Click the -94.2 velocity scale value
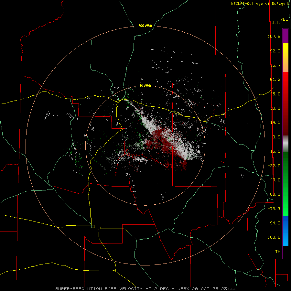Screen dimensions: 291x291 click(x=274, y=223)
